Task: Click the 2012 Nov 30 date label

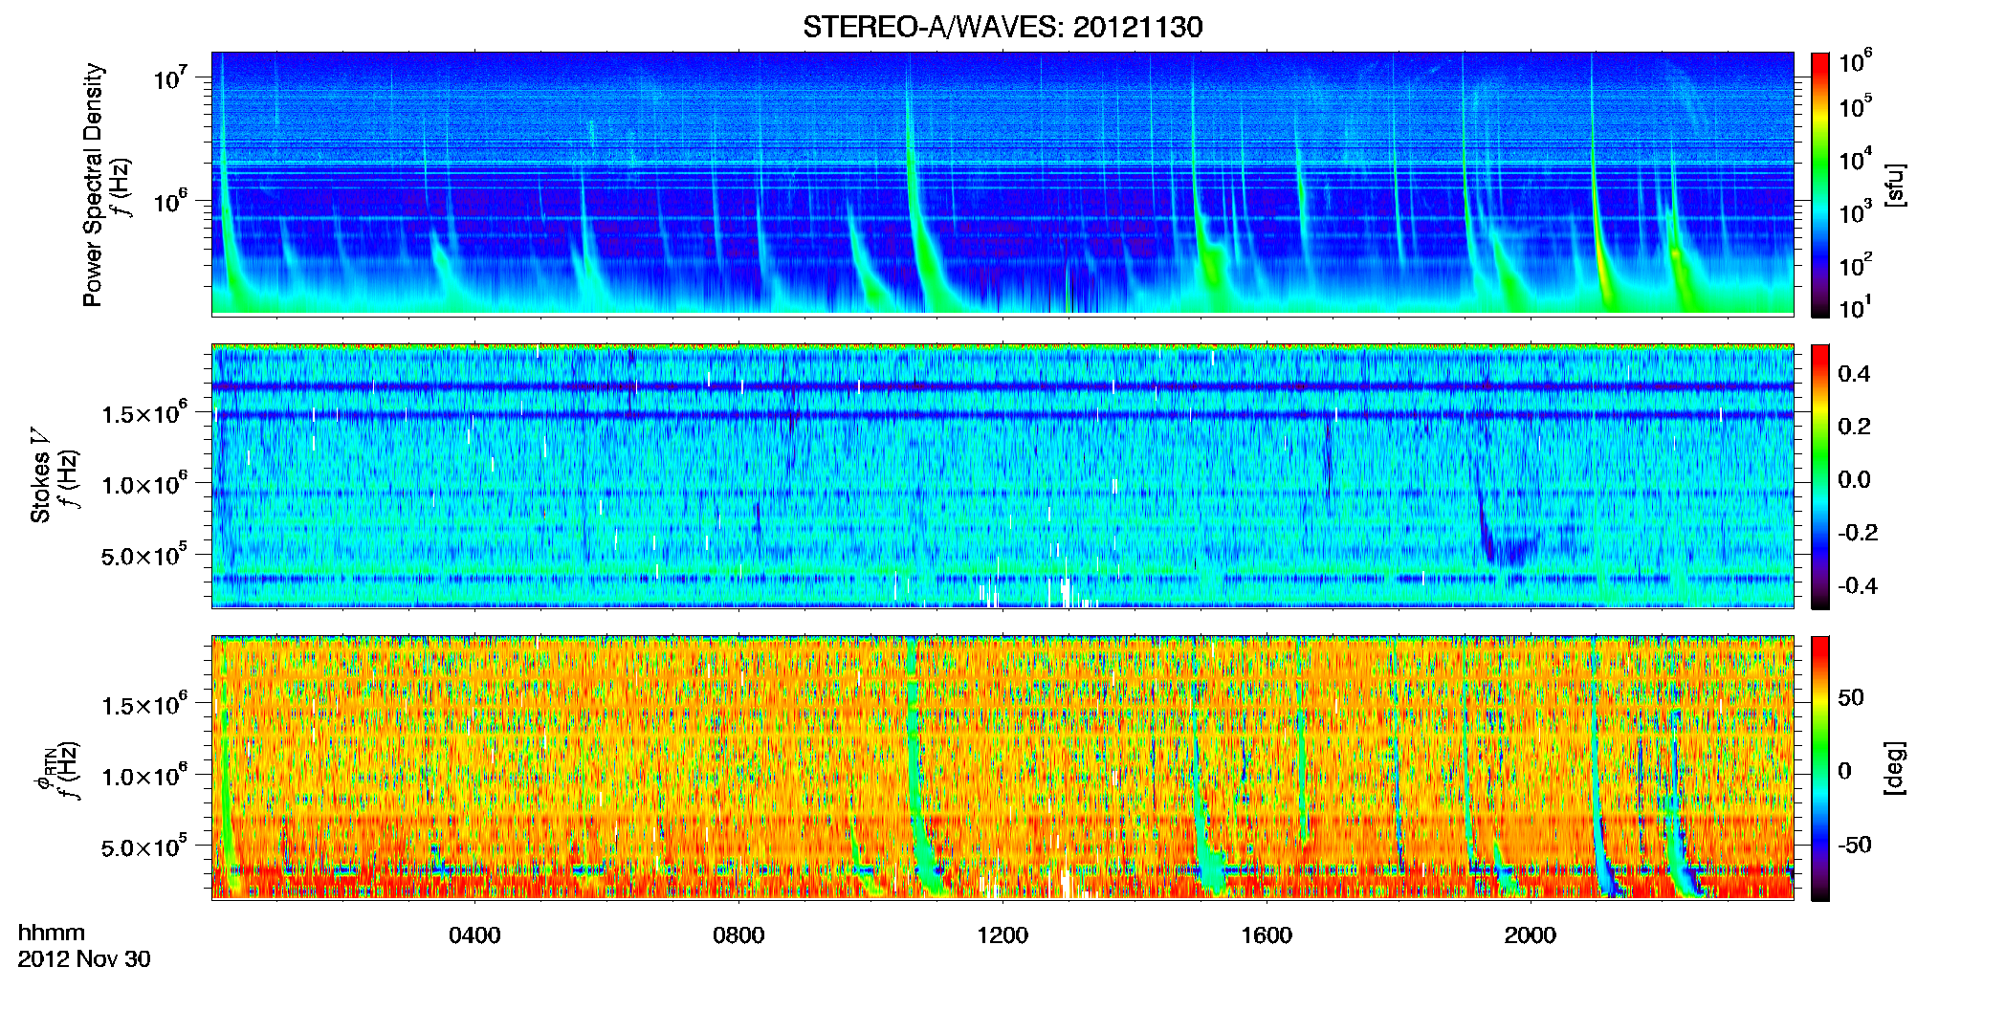Action: point(84,959)
